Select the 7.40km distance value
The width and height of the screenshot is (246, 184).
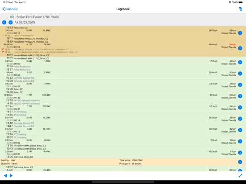coord(9,30)
